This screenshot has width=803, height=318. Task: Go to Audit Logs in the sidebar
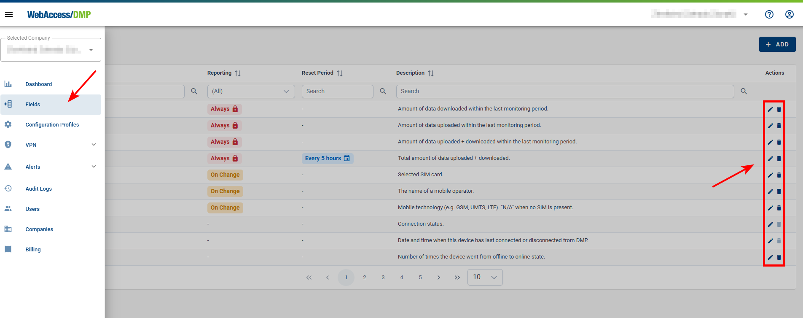38,189
